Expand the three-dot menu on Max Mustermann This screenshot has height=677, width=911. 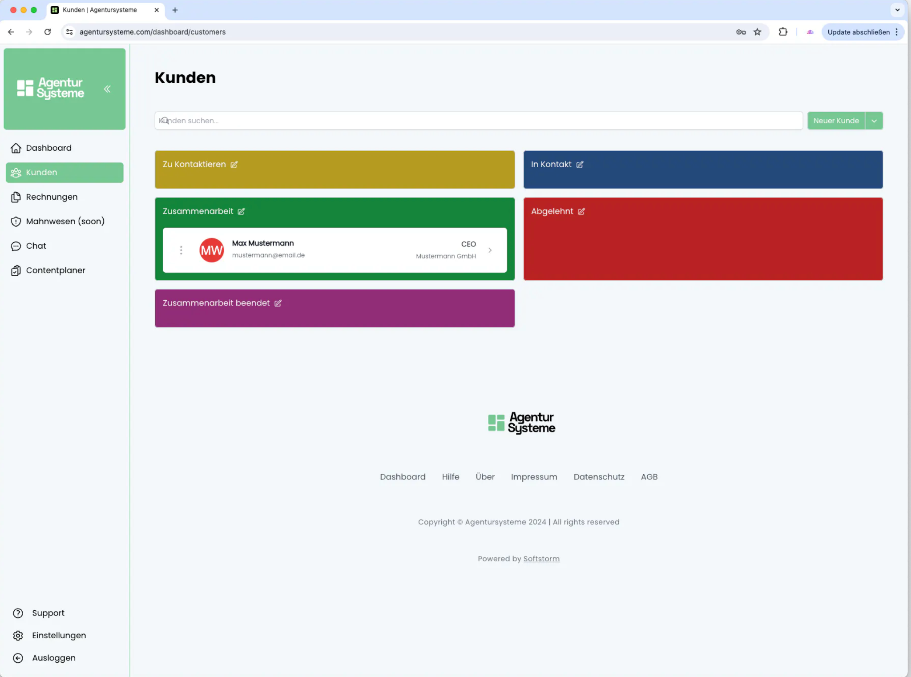[181, 250]
